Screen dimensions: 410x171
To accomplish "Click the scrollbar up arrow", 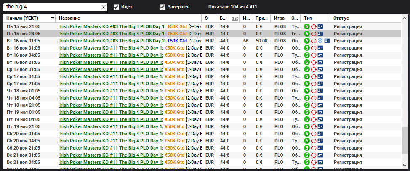I will pyautogui.click(x=404, y=18).
